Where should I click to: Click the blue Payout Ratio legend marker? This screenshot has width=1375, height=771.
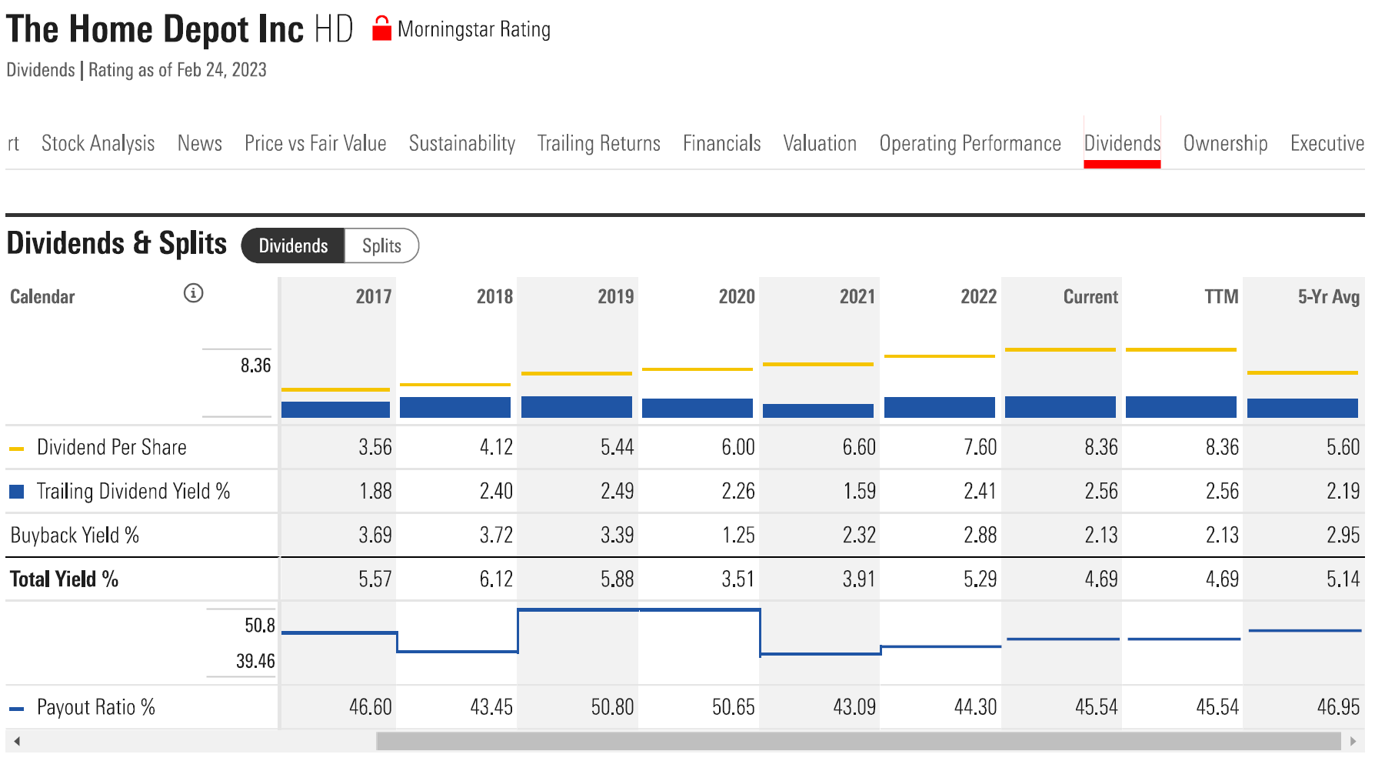pyautogui.click(x=16, y=709)
